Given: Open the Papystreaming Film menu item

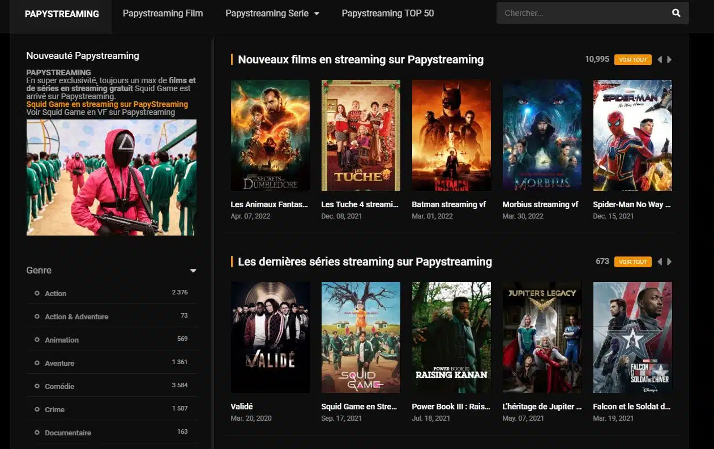Looking at the screenshot, I should point(163,13).
